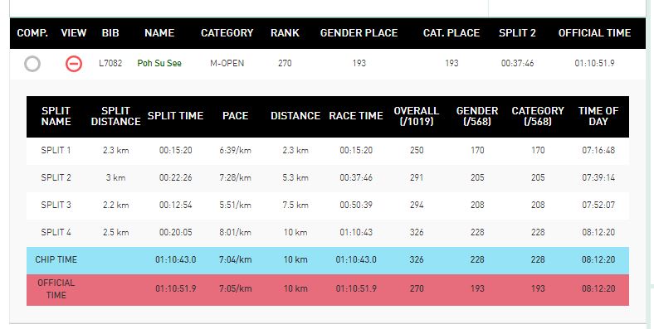The height and width of the screenshot is (329, 654).
Task: Select the SPLIT 3 row
Action: click(x=328, y=205)
